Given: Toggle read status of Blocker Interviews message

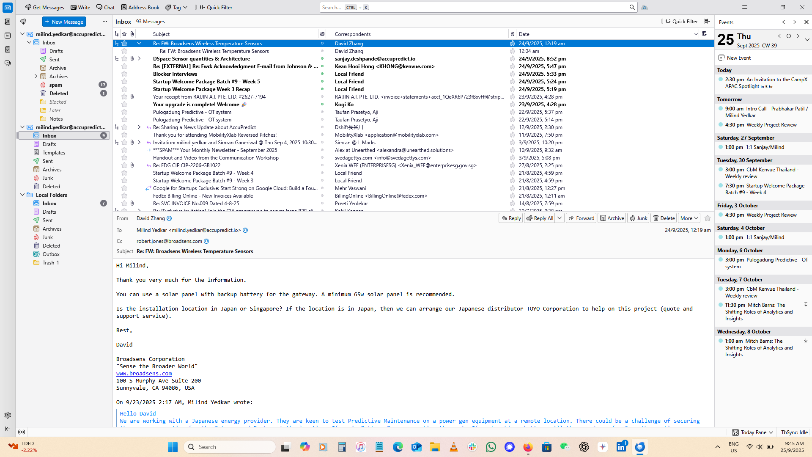Looking at the screenshot, I should click(322, 74).
